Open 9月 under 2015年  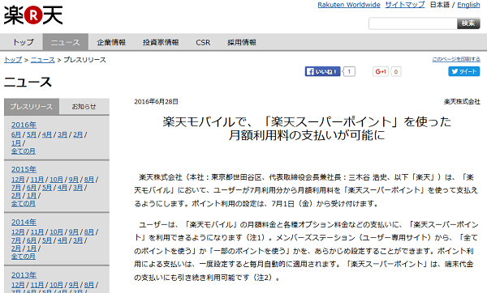(74, 180)
